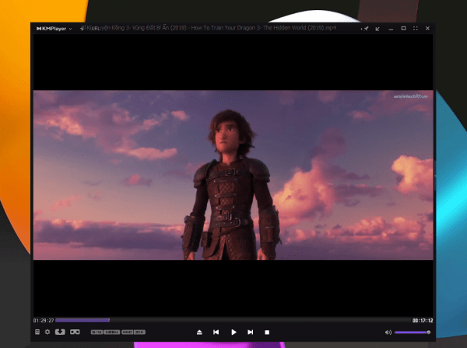
Task: Open the KMPlayer main menu dropdown
Action: [x=54, y=29]
